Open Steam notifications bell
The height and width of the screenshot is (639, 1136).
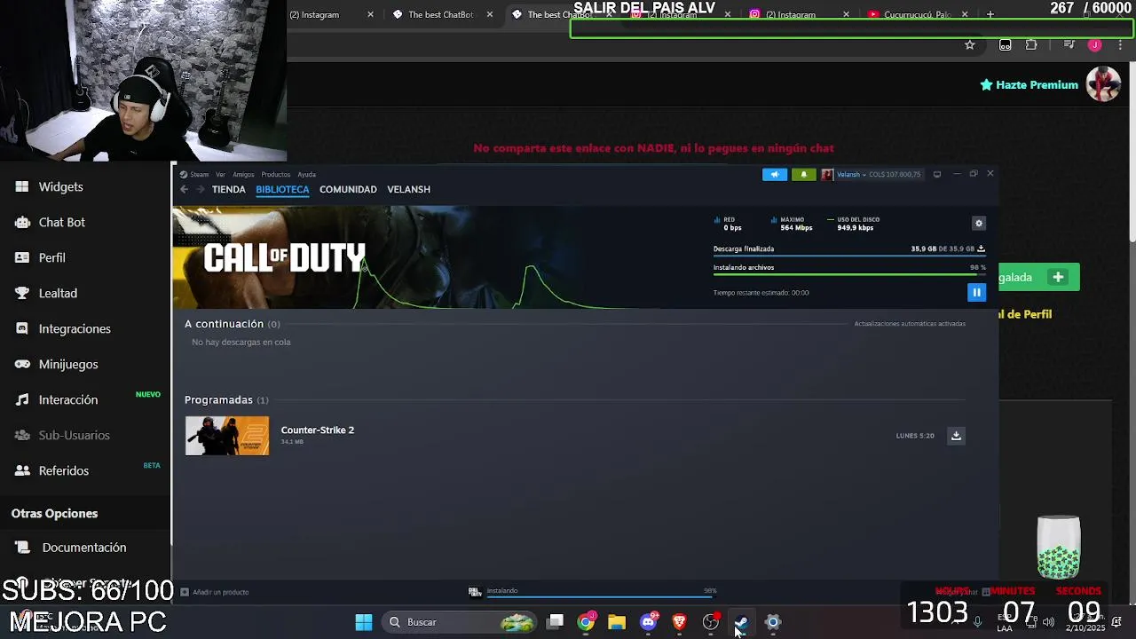click(803, 174)
